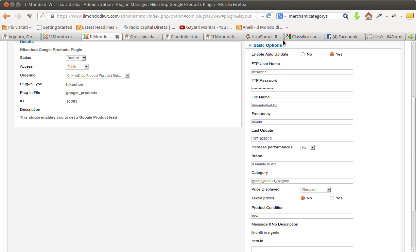
Task: Click the search magnifier icon
Action: pos(346,16)
